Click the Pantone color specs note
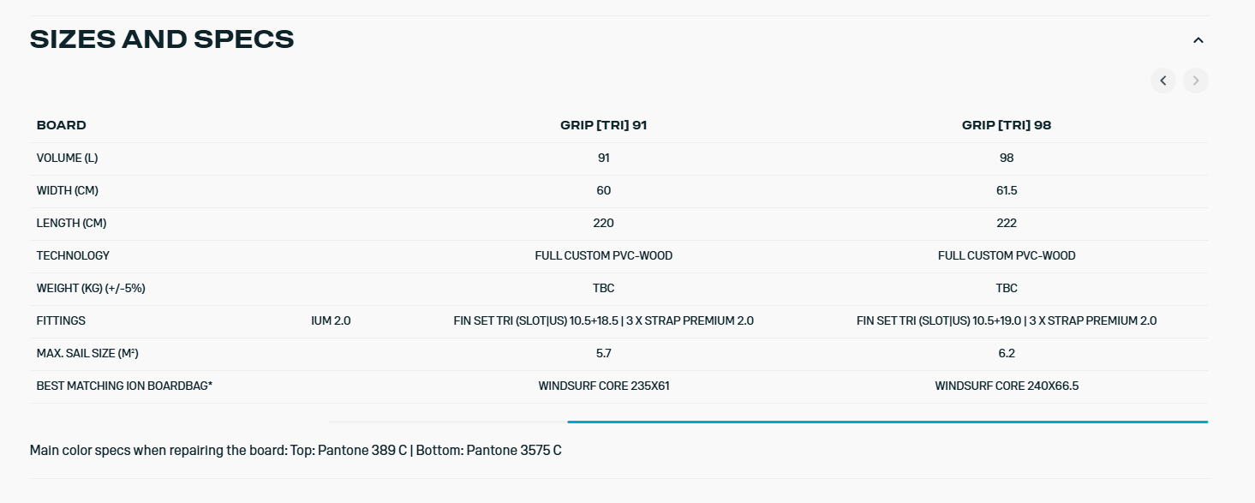The height and width of the screenshot is (503, 1255). point(296,450)
